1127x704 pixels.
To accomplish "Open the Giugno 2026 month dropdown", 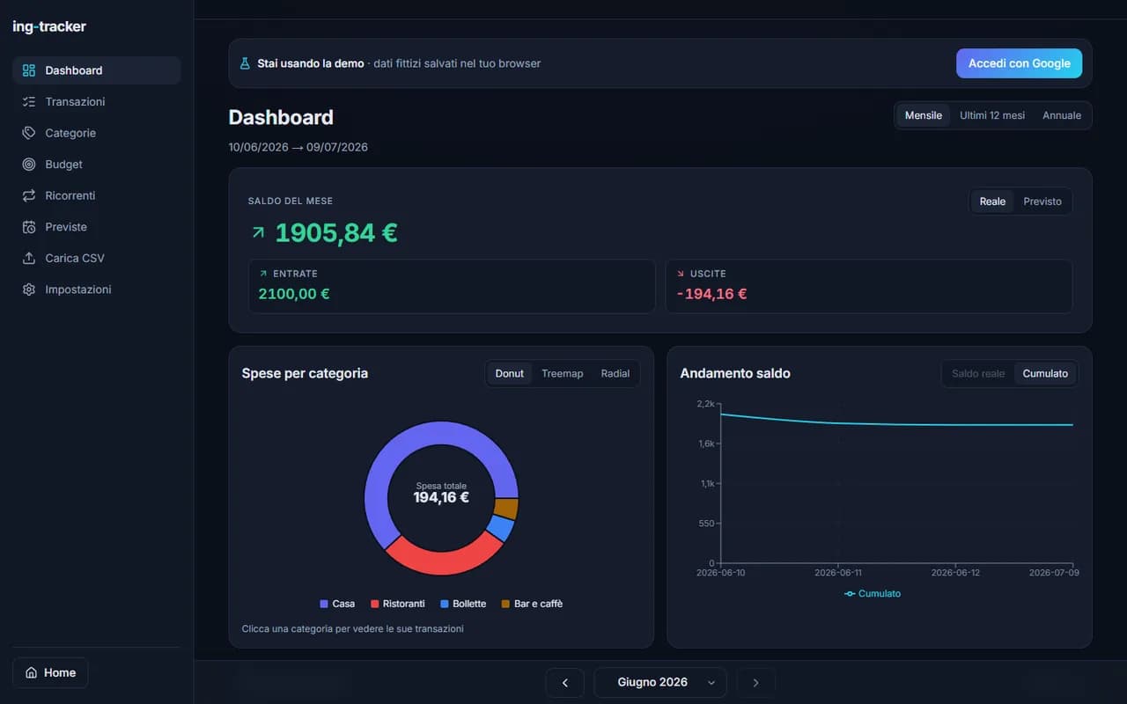I will click(x=660, y=682).
